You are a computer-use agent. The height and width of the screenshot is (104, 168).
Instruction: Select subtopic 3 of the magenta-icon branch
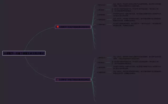click(x=101, y=67)
